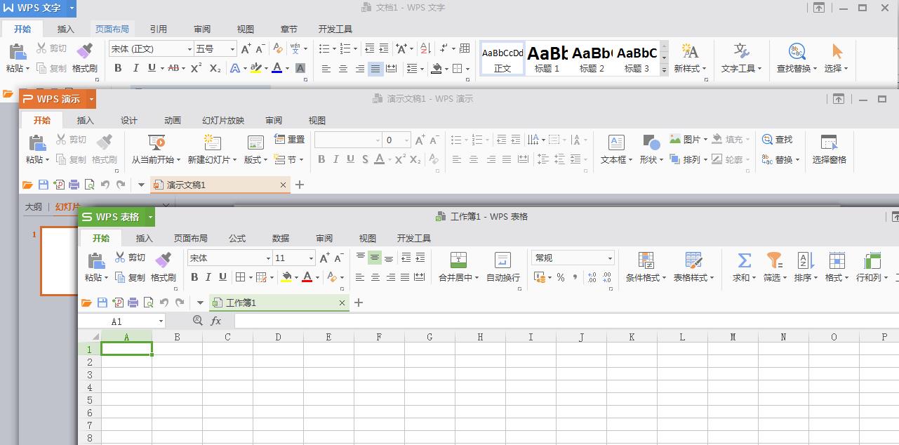Click the red font color A in WPS Spreadsheets

point(307,277)
